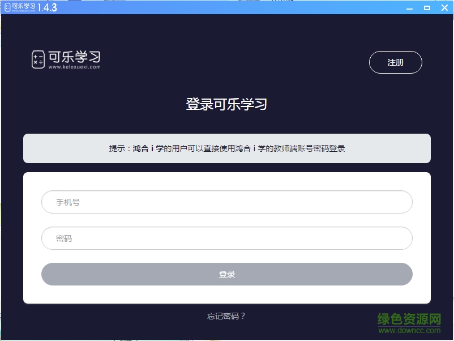
Task: Click the small app icon in title bar
Action: pyautogui.click(x=7, y=7)
